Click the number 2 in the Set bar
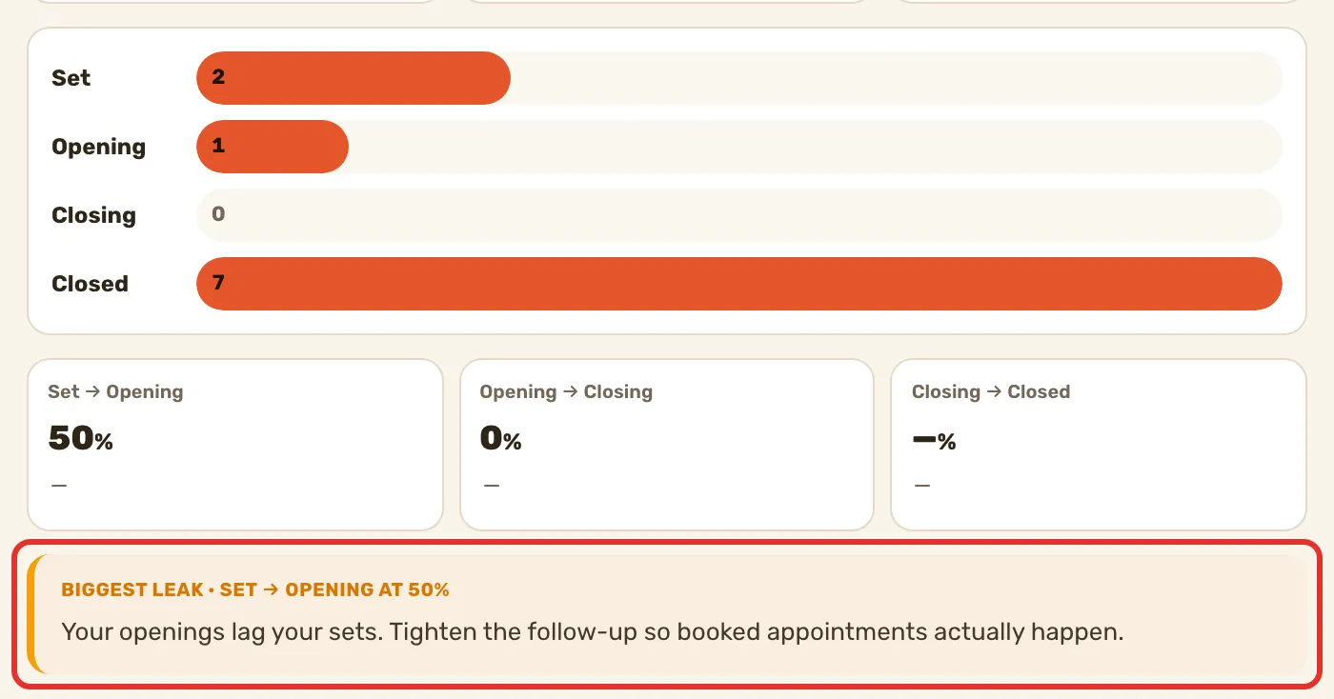The image size is (1334, 699). pyautogui.click(x=218, y=77)
